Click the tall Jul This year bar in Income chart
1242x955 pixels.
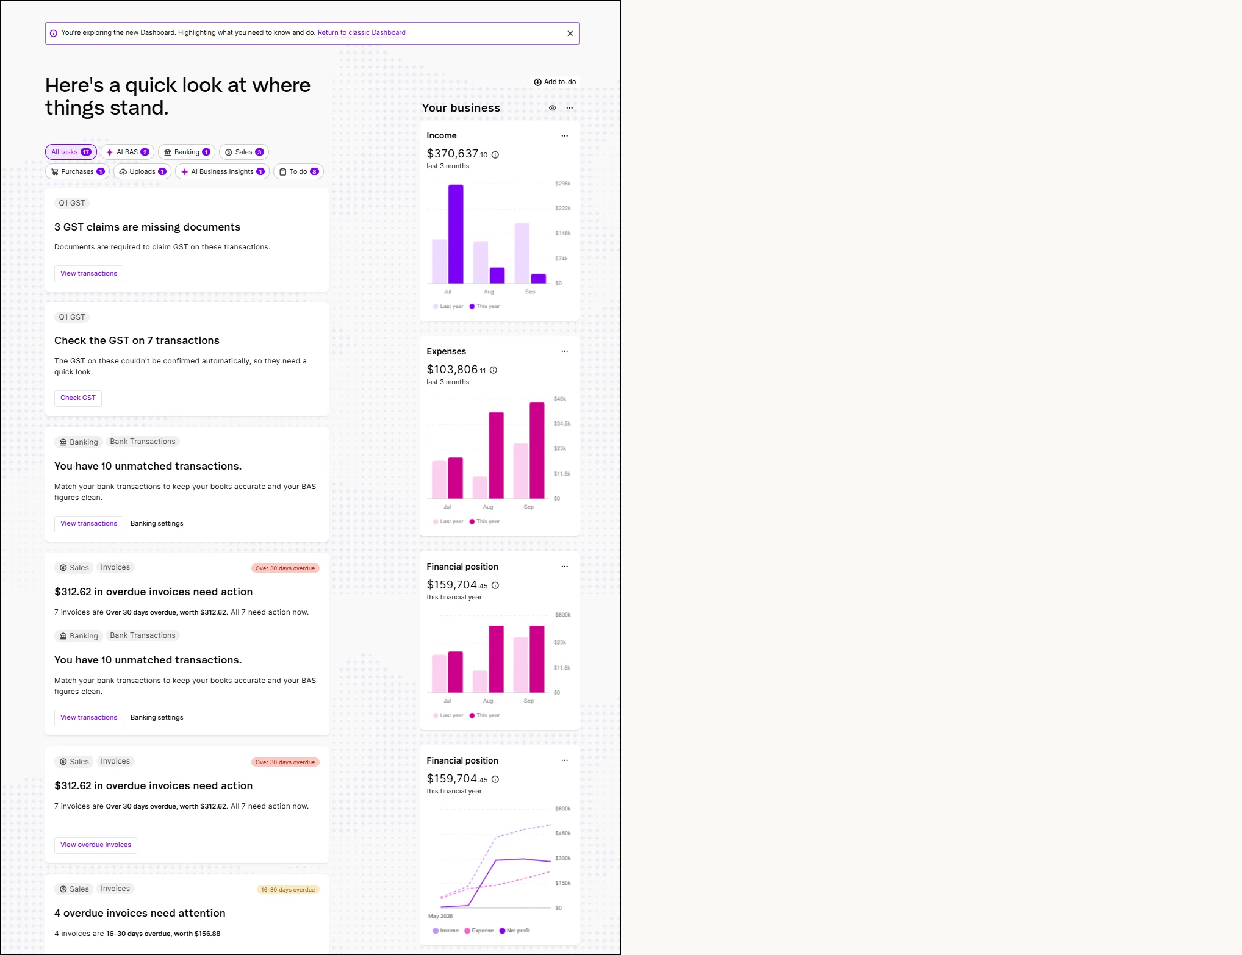(456, 234)
